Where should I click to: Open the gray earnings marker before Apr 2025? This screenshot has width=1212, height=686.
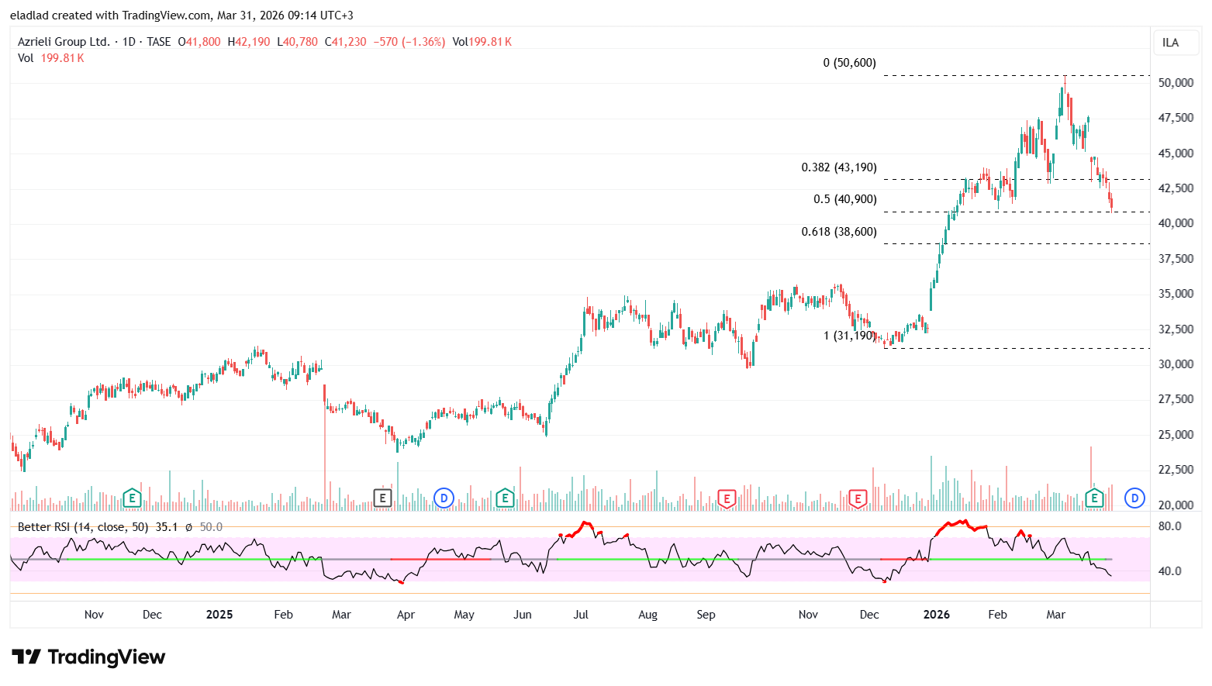coord(382,498)
